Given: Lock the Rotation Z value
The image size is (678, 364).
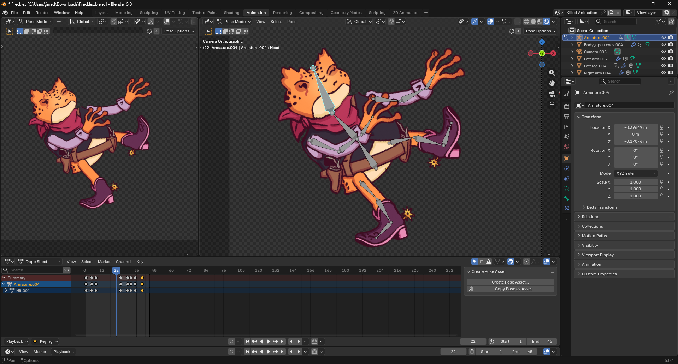Looking at the screenshot, I should point(662,164).
